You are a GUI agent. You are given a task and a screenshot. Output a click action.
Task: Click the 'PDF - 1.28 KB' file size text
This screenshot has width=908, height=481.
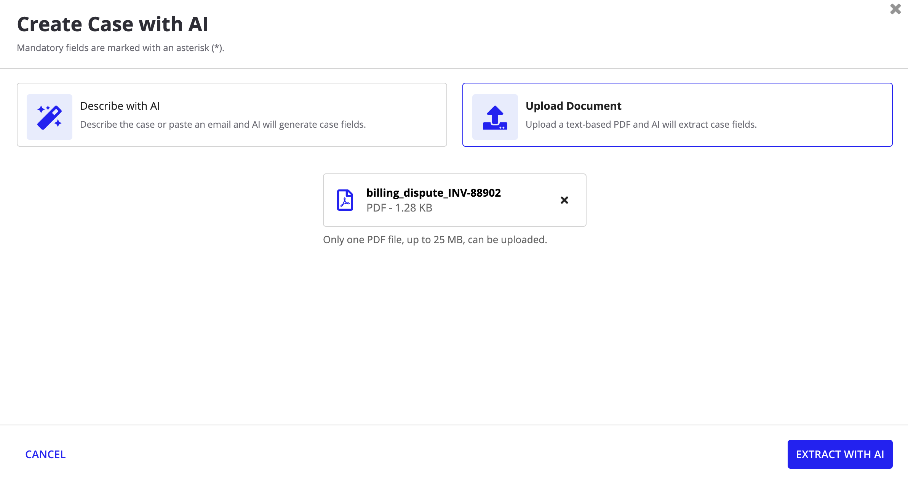pos(399,208)
